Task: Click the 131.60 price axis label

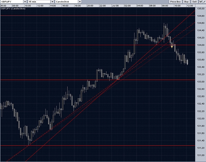Action: click(201, 133)
